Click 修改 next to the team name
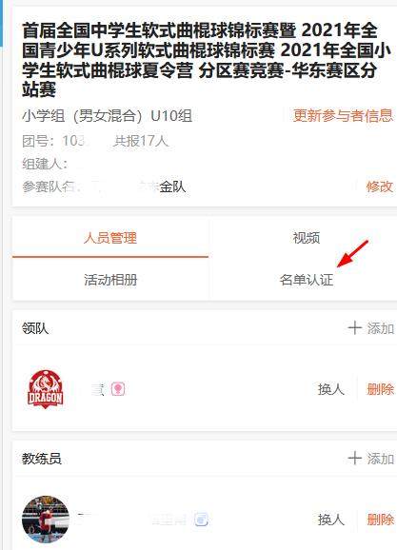This screenshot has width=397, height=550. click(x=380, y=187)
